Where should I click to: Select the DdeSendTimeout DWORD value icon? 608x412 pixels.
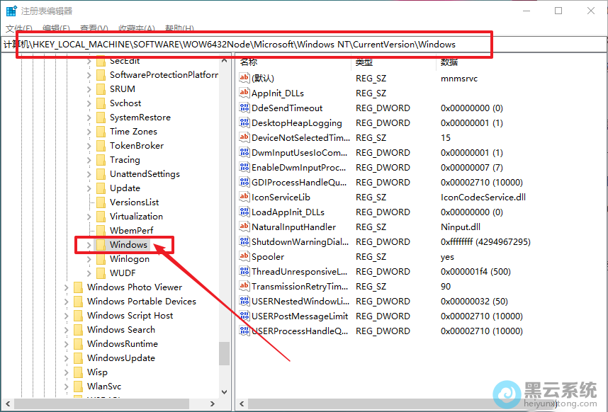click(x=244, y=108)
